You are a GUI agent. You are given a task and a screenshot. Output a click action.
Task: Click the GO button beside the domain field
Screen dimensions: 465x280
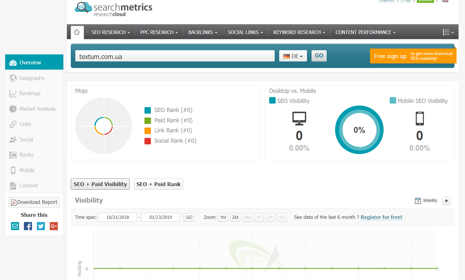(319, 56)
